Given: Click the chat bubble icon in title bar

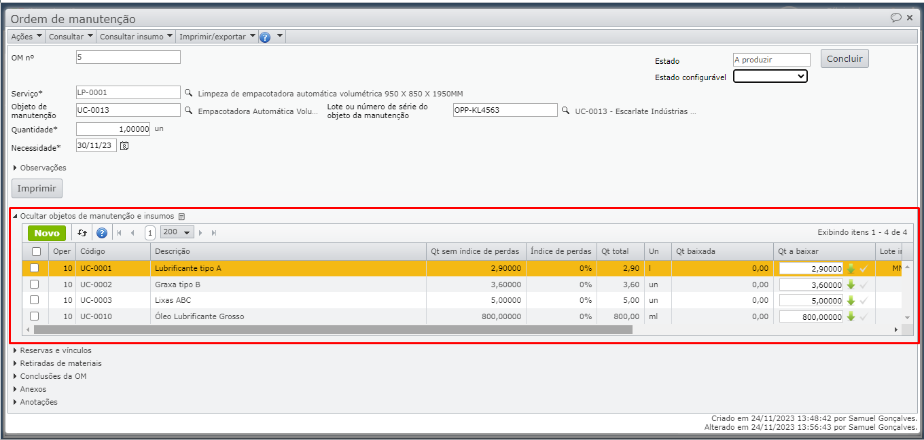Looking at the screenshot, I should click(896, 18).
